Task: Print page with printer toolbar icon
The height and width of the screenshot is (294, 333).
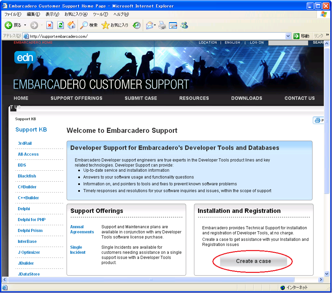Action: [162, 26]
